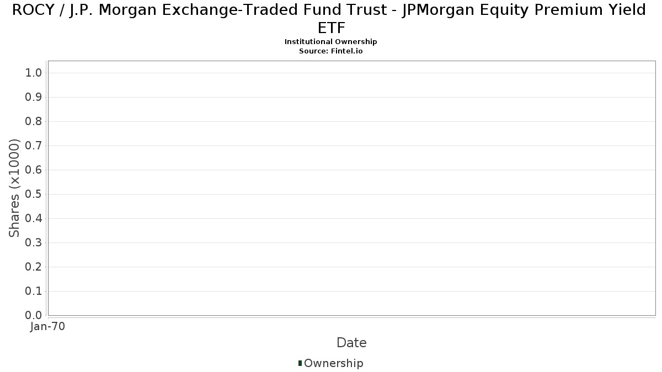The height and width of the screenshot is (372, 662).
Task: Select the 0.6 y-axis tick label
Action: click(34, 170)
